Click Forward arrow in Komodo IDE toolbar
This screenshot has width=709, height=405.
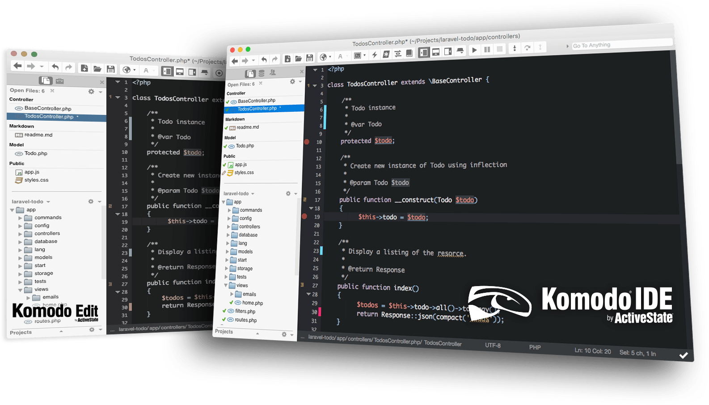[x=245, y=61]
